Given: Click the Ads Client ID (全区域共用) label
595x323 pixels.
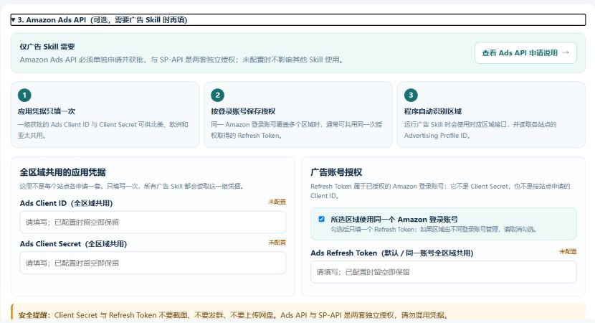Looking at the screenshot, I should pos(66,203).
